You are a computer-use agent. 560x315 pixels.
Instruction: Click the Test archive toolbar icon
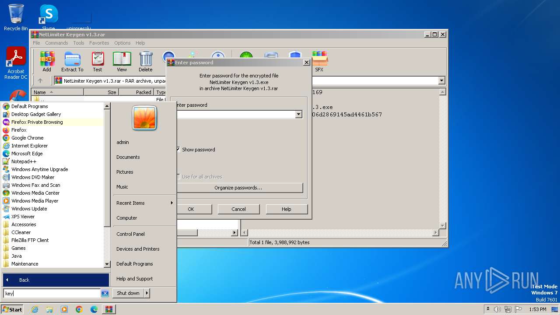tap(98, 61)
